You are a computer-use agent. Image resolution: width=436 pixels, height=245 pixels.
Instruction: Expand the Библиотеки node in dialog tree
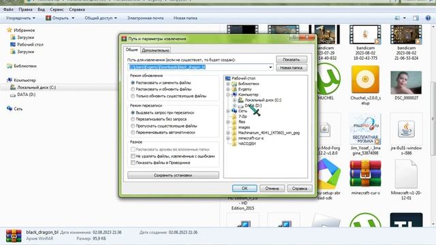228,84
